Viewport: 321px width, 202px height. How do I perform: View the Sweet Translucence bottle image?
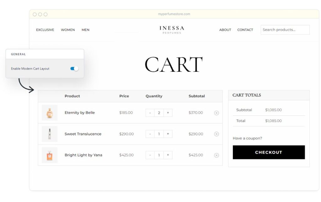point(50,134)
